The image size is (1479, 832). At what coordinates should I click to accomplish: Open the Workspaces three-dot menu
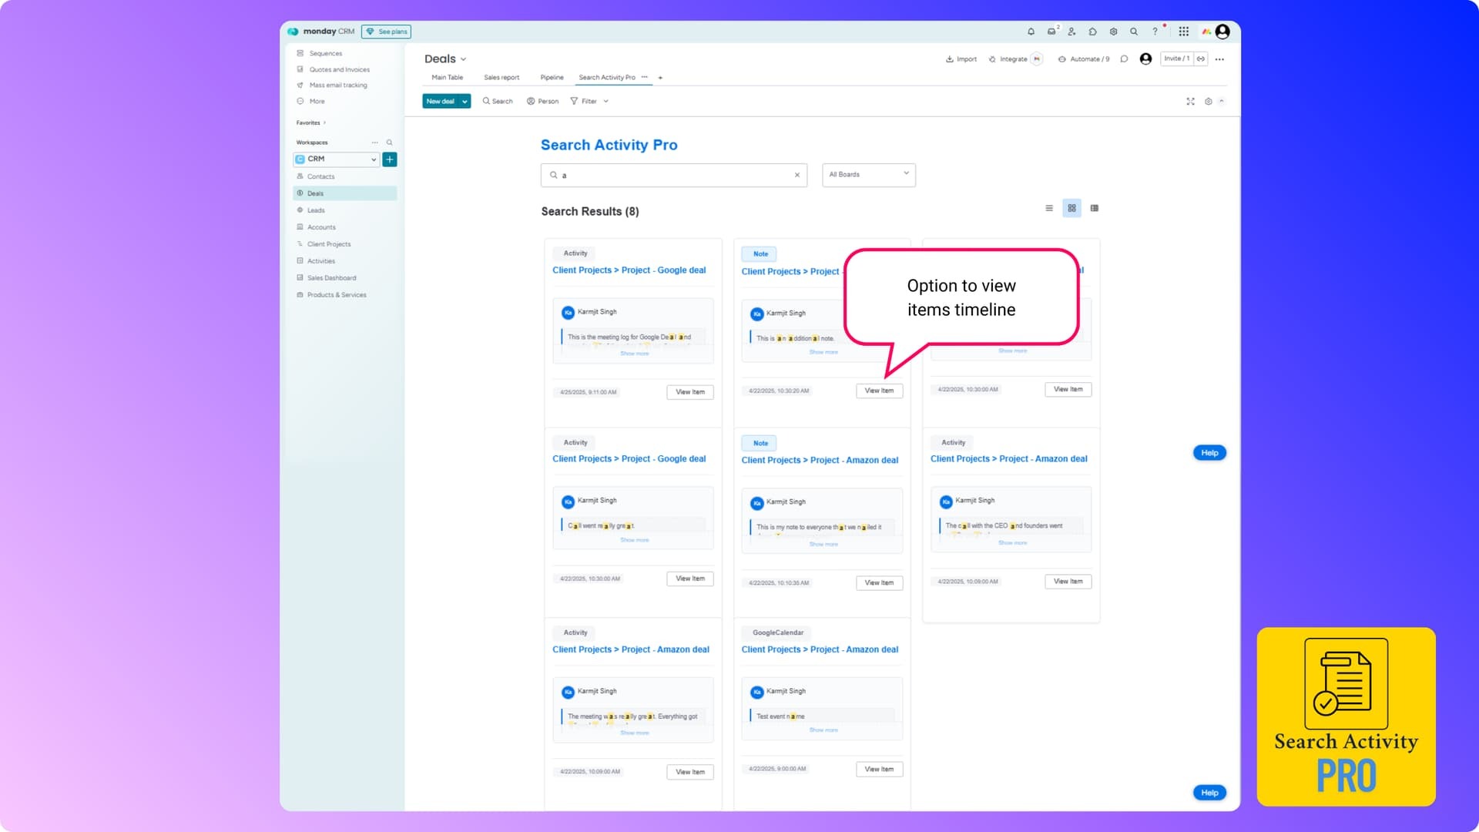375,143
